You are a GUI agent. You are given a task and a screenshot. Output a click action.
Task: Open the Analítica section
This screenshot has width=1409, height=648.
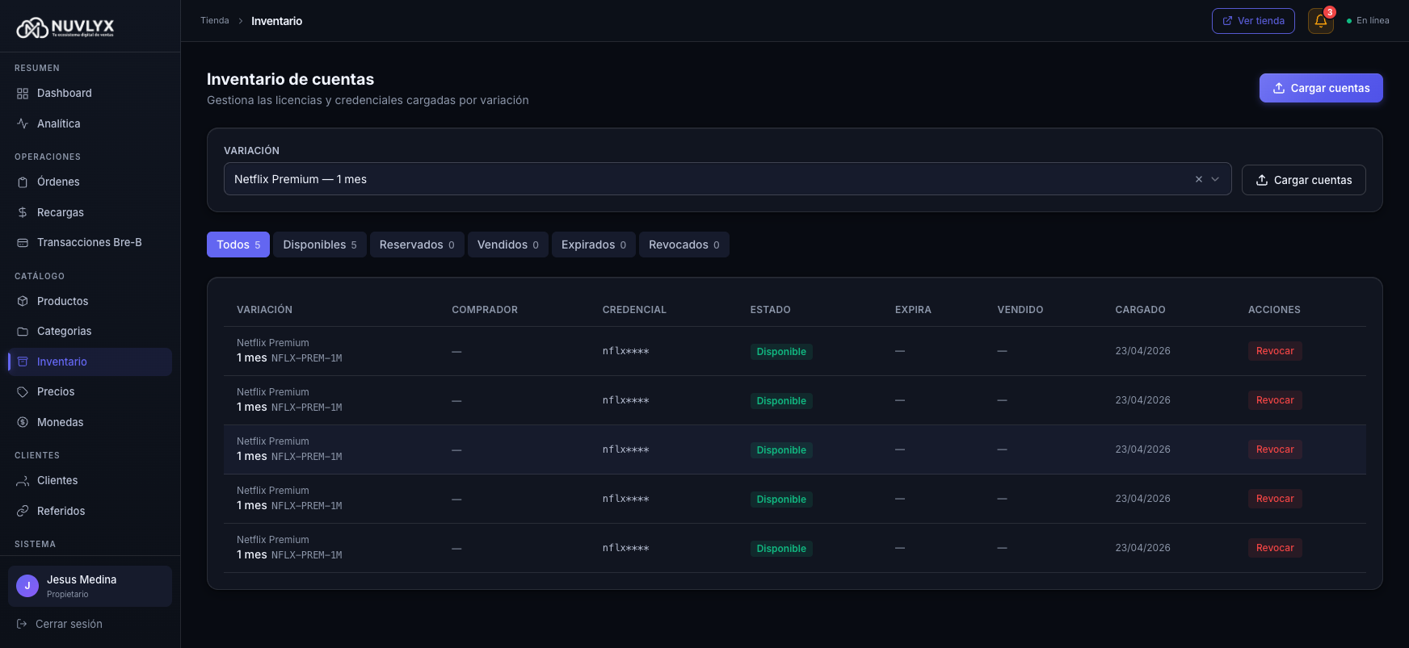pos(90,123)
